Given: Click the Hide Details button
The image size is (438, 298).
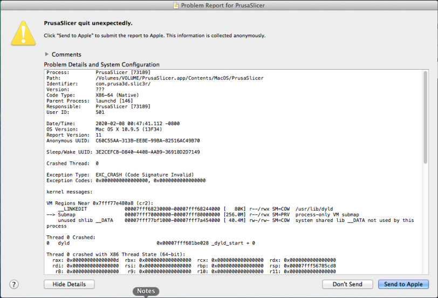Looking at the screenshot, I should (69, 285).
